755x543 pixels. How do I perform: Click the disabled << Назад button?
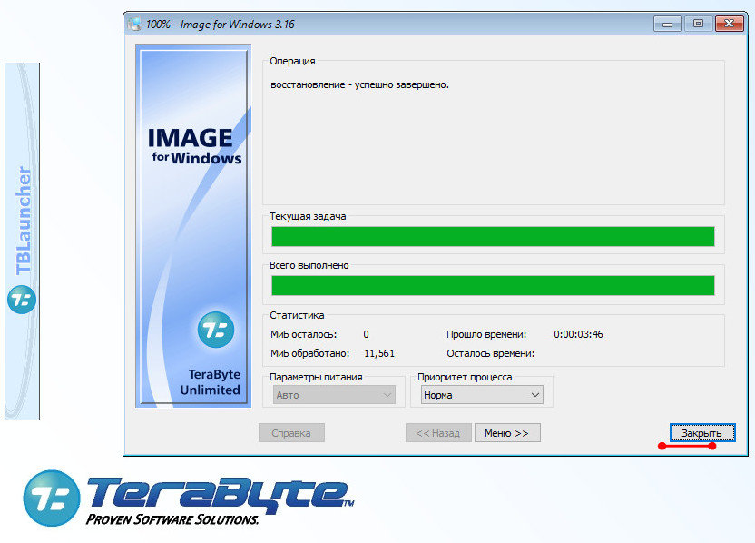438,432
